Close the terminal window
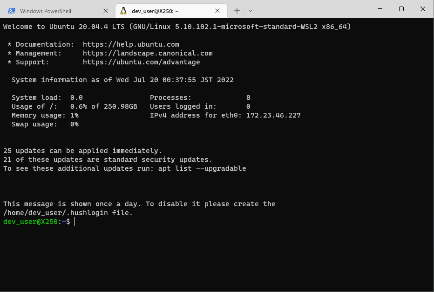Screen dimensions: 434x292 click(x=423, y=9)
